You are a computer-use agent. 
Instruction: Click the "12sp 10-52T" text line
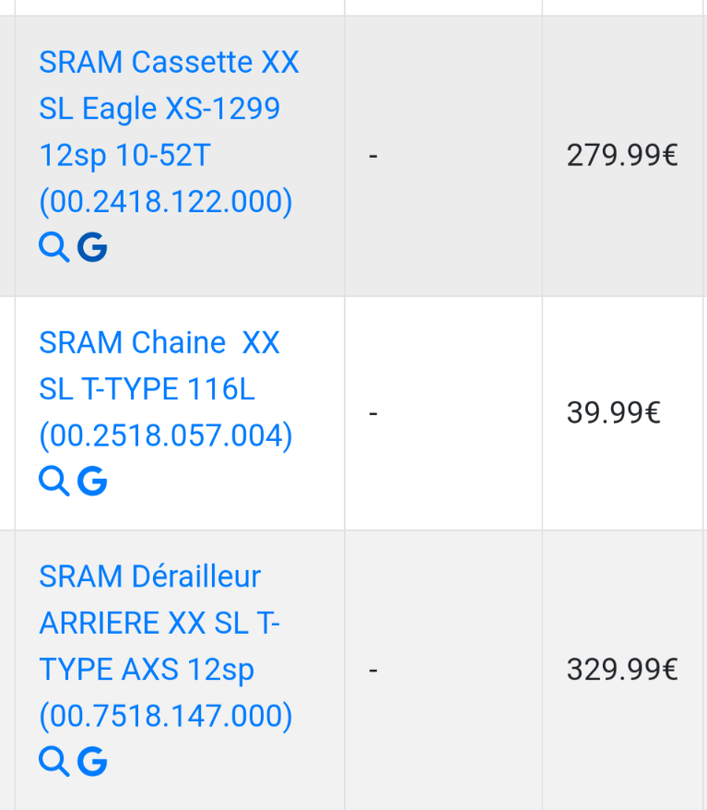[x=124, y=156]
